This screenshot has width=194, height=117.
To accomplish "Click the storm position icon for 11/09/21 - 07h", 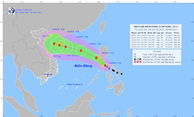I will pyautogui.click(x=65, y=47).
